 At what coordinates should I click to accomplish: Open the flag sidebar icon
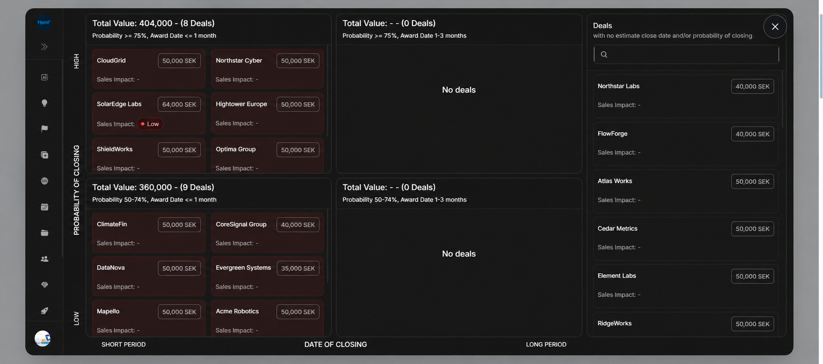point(45,129)
